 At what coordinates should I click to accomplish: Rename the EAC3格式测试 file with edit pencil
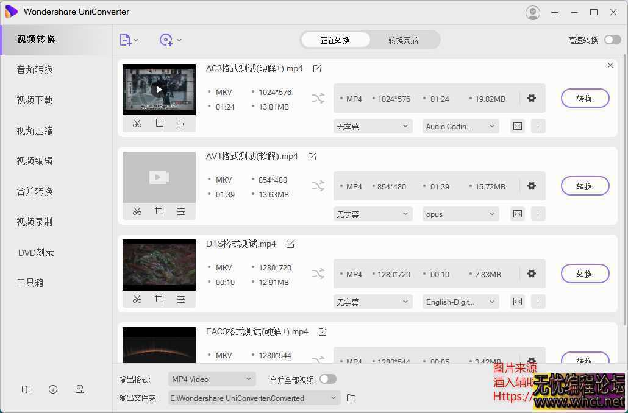323,331
